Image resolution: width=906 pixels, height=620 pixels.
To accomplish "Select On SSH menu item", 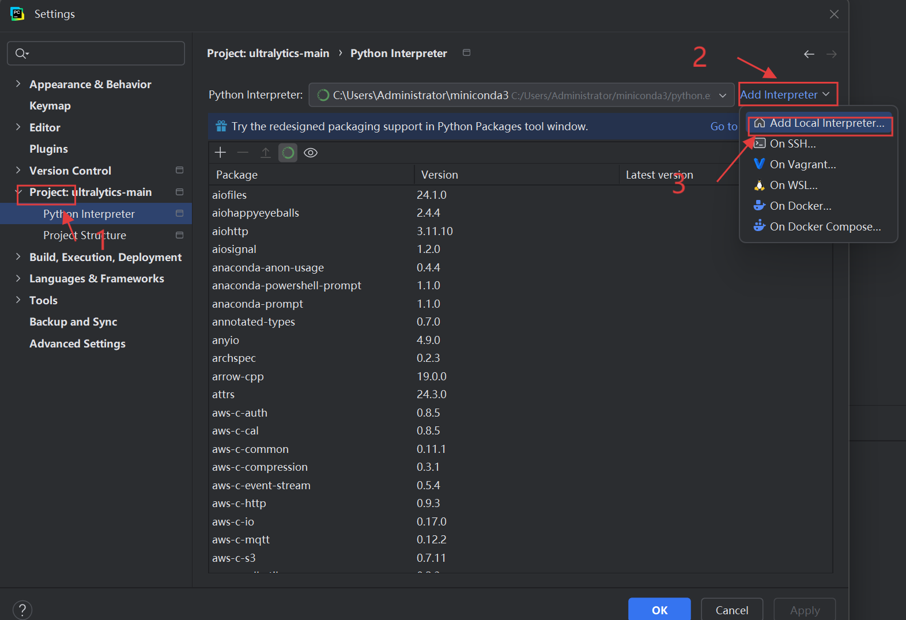I will pos(818,143).
